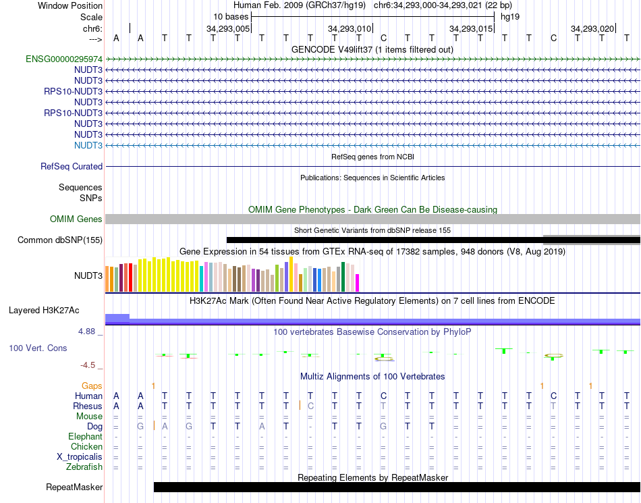Screen dimensions: 641x503
Task: Click the Scale label
Action: tap(91, 17)
